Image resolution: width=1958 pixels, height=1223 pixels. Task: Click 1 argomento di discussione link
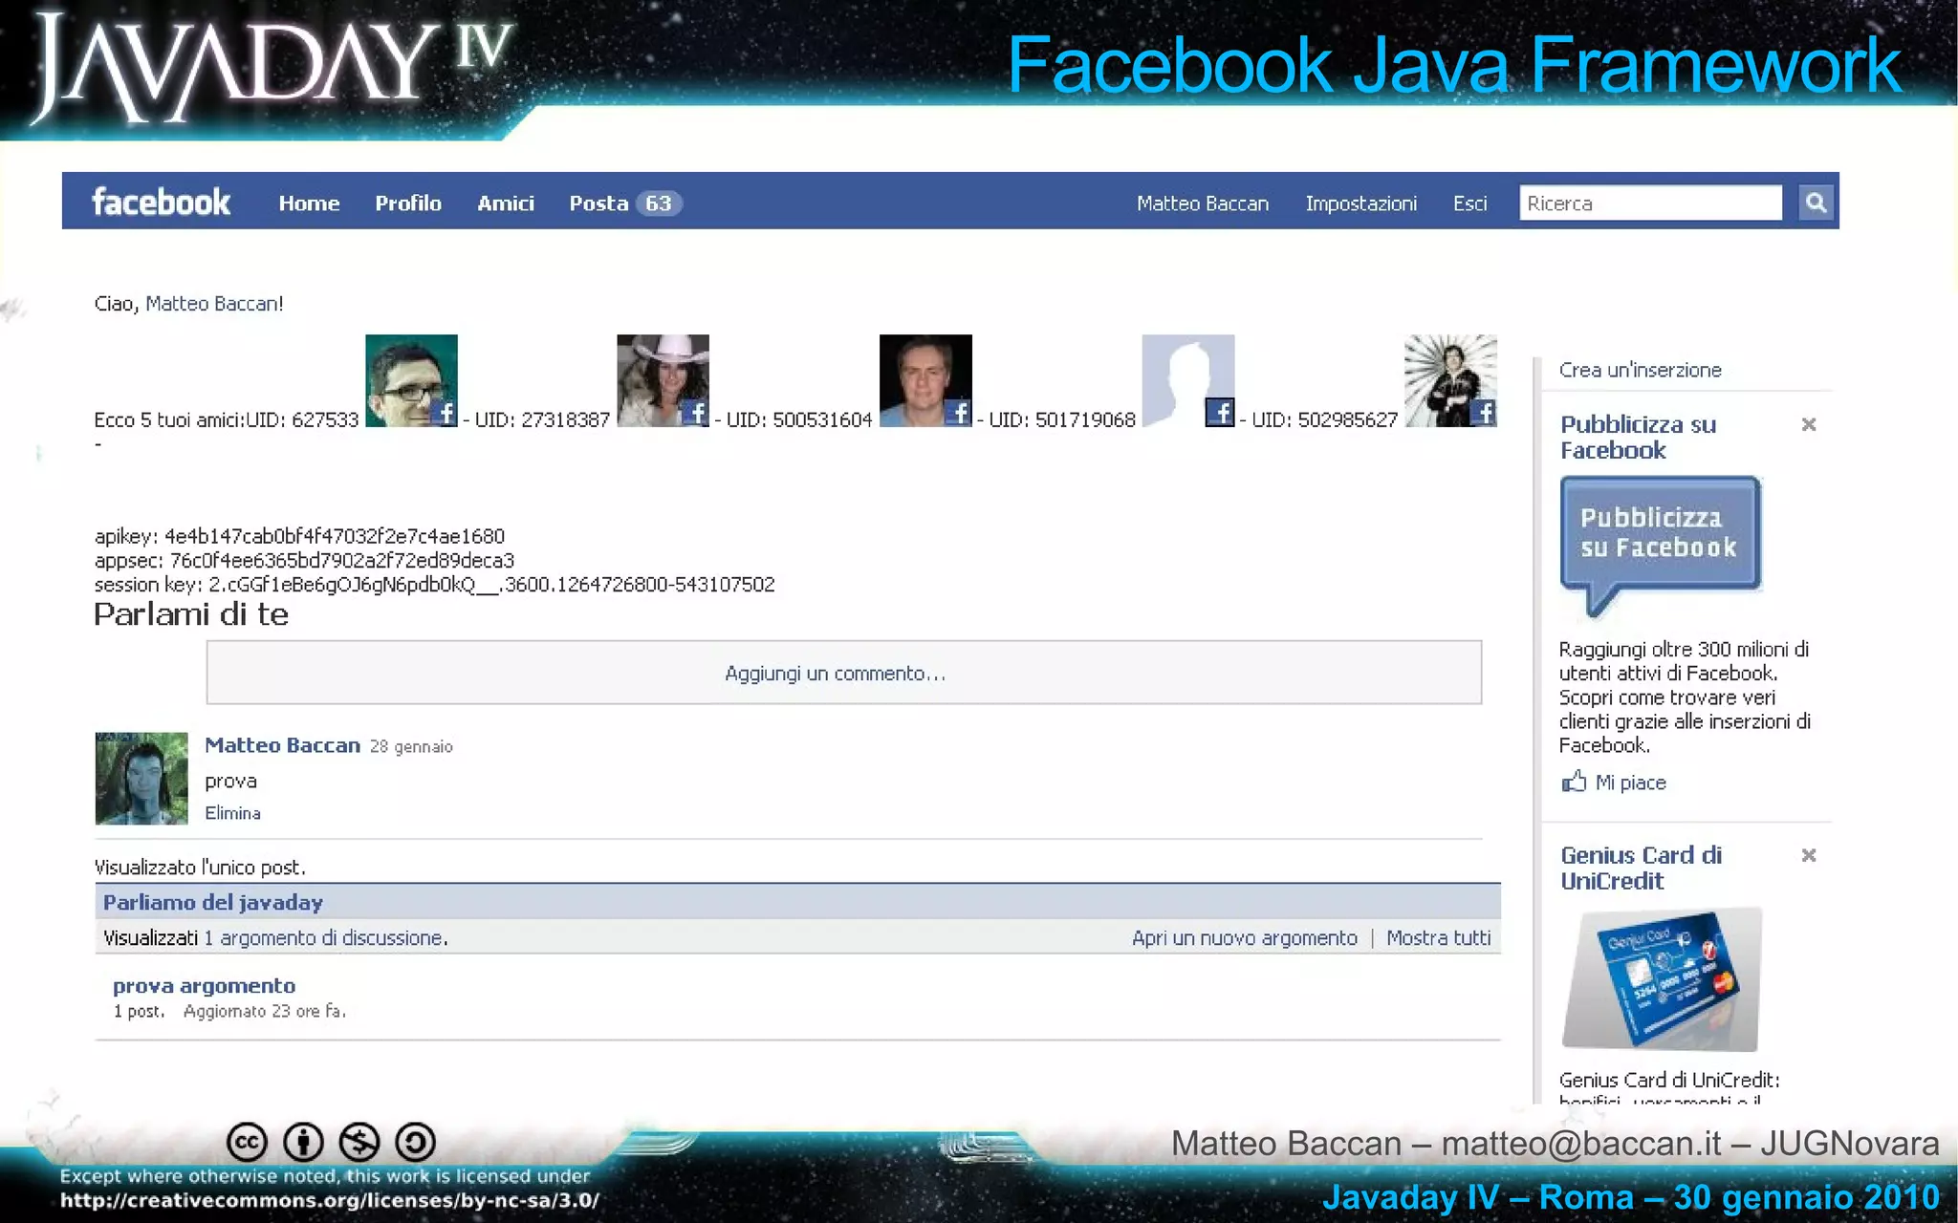click(325, 938)
